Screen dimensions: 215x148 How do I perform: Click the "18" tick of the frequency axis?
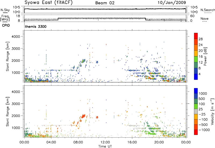pos(18,16)
